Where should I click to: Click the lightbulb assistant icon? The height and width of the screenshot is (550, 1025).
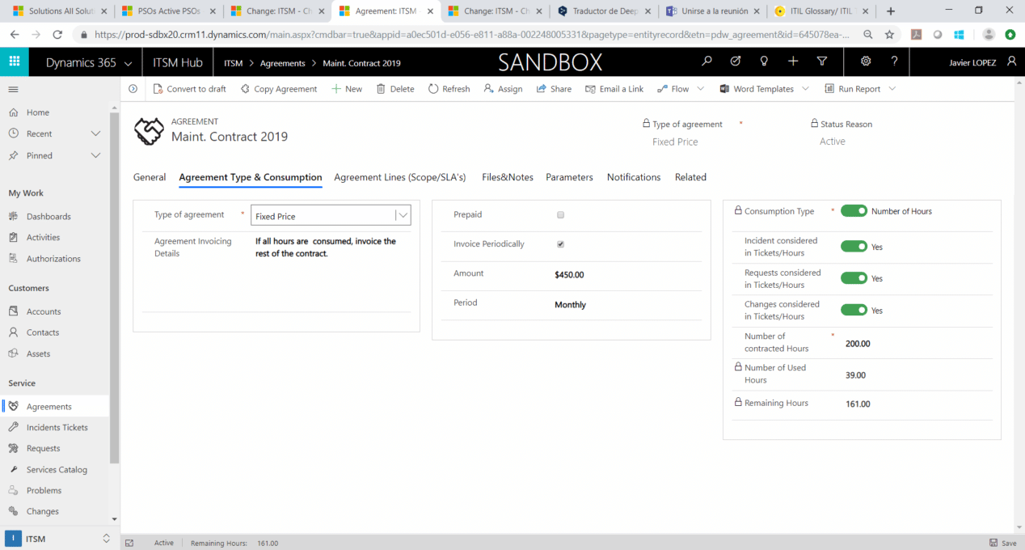[x=764, y=61]
